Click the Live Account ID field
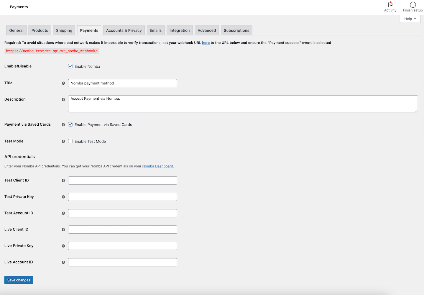 click(123, 262)
